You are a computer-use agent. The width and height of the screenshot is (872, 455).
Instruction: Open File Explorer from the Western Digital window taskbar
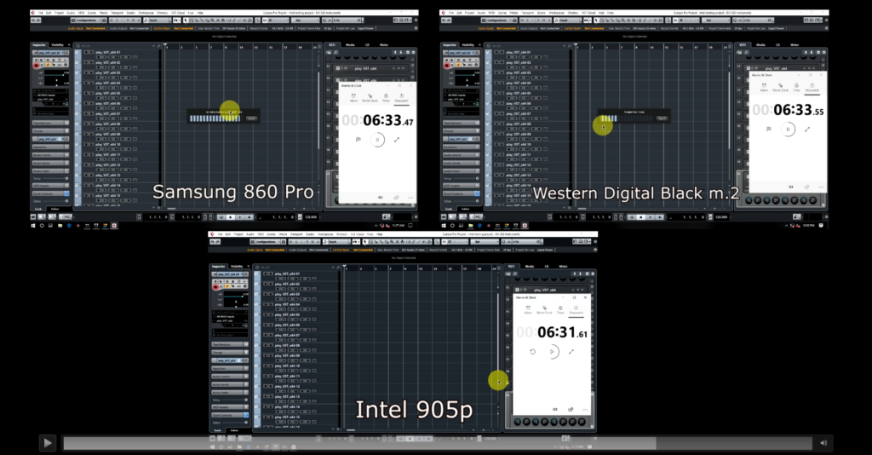coord(470,226)
